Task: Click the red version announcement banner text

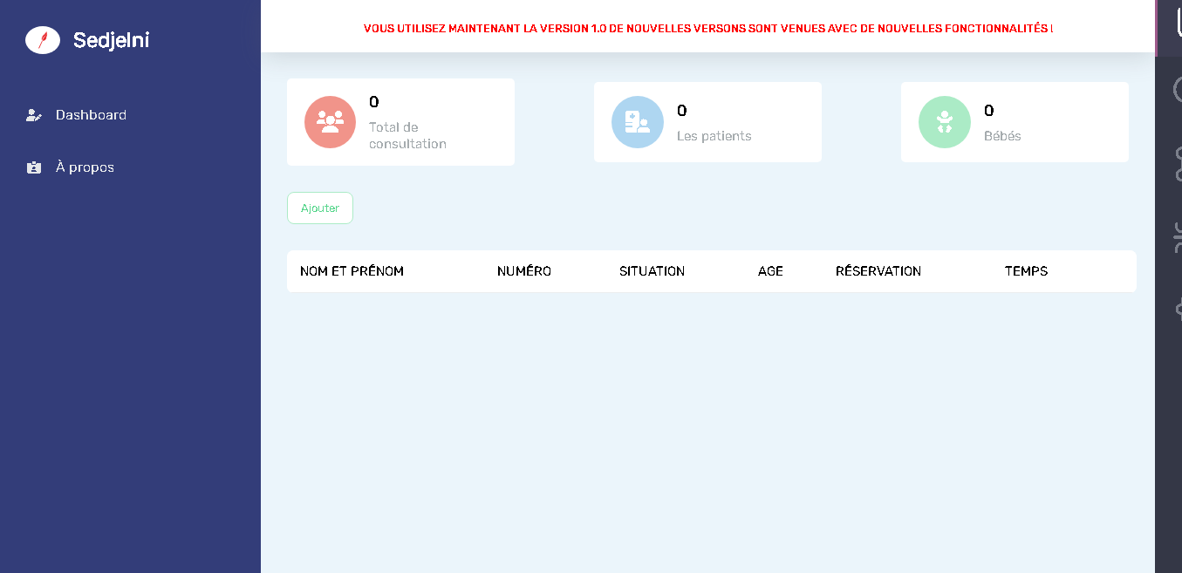Action: pos(707,29)
